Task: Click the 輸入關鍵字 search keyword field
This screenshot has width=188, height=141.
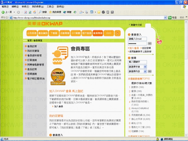Action: pyautogui.click(x=137, y=62)
